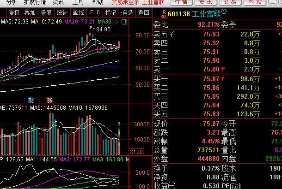Open the 帮助 menu

point(98,2)
